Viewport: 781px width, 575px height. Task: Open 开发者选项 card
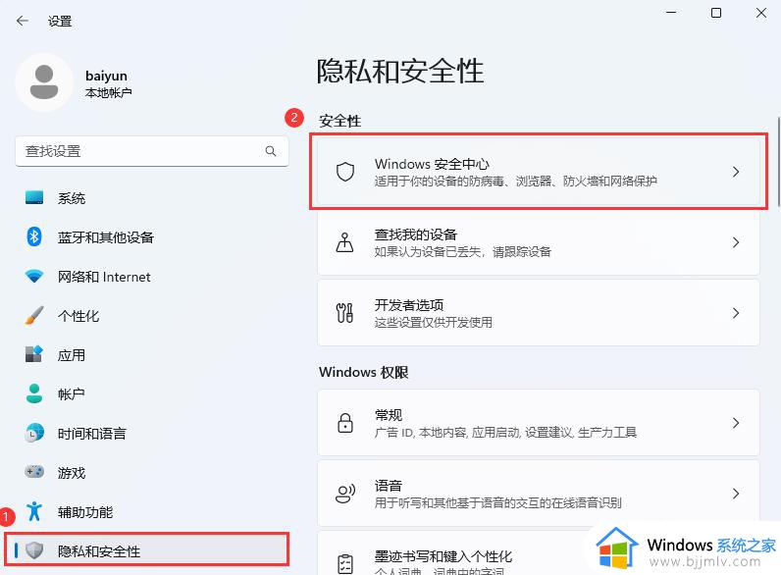[x=539, y=313]
